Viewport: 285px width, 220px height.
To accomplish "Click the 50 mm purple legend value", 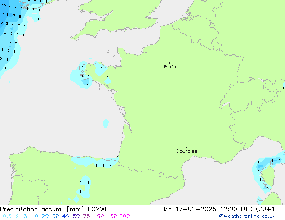I will [x=76, y=216].
